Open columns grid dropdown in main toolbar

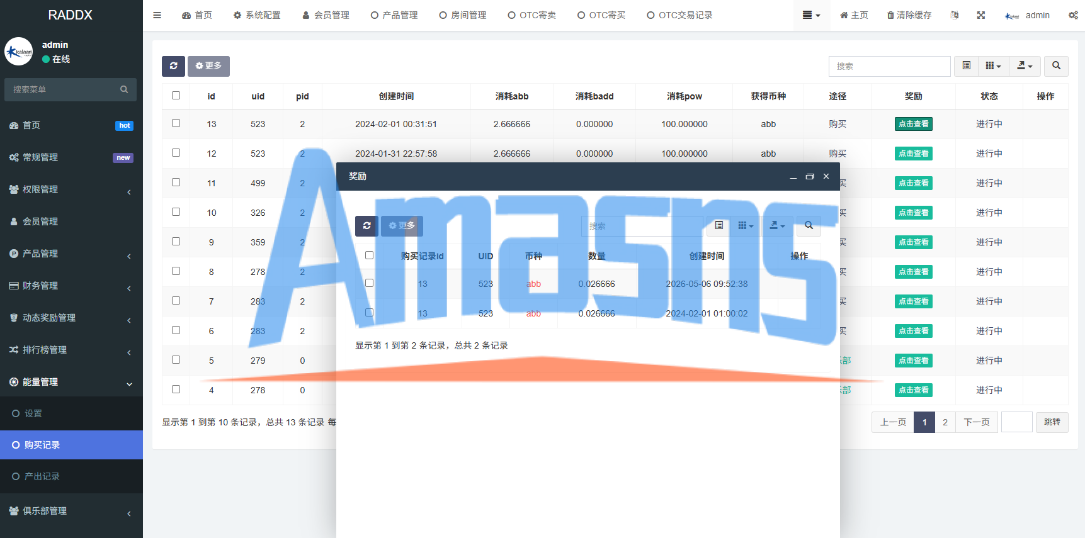point(993,66)
